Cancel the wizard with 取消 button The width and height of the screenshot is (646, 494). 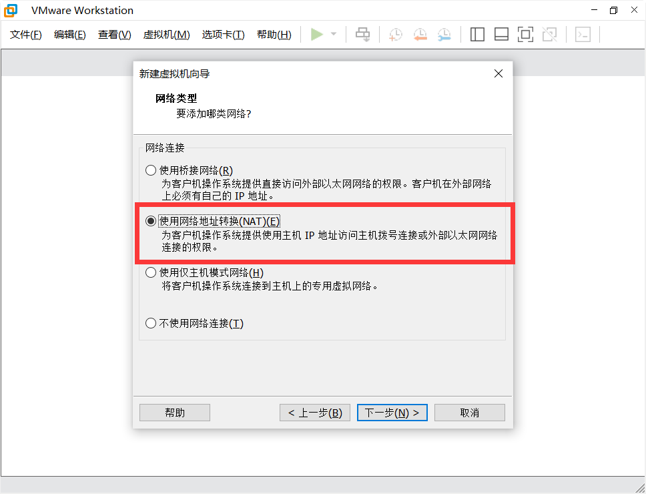click(x=470, y=413)
